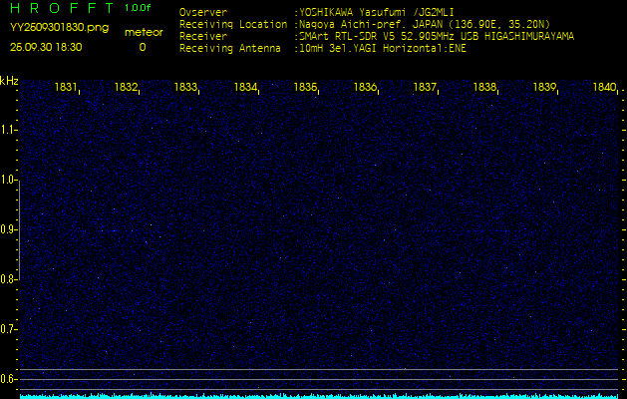Image resolution: width=627 pixels, height=399 pixels.
Task: Click the meteor count value 0
Action: [x=143, y=47]
